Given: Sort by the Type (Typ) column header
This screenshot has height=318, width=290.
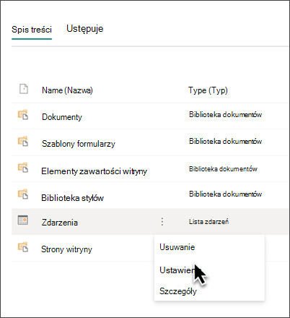Looking at the screenshot, I should coord(208,90).
